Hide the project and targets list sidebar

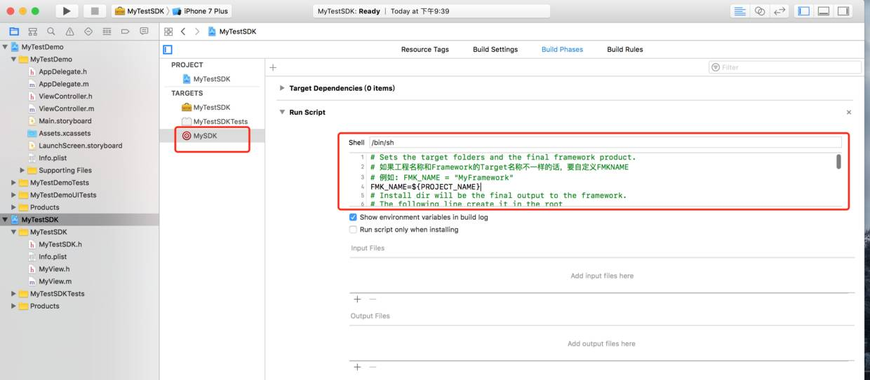tap(168, 50)
